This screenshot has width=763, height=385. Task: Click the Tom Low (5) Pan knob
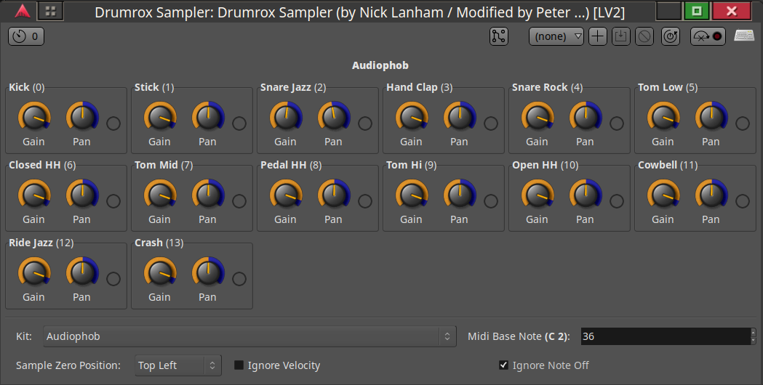(711, 117)
